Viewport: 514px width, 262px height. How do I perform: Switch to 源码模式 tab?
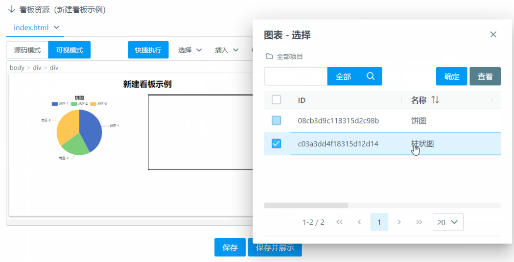coord(27,50)
